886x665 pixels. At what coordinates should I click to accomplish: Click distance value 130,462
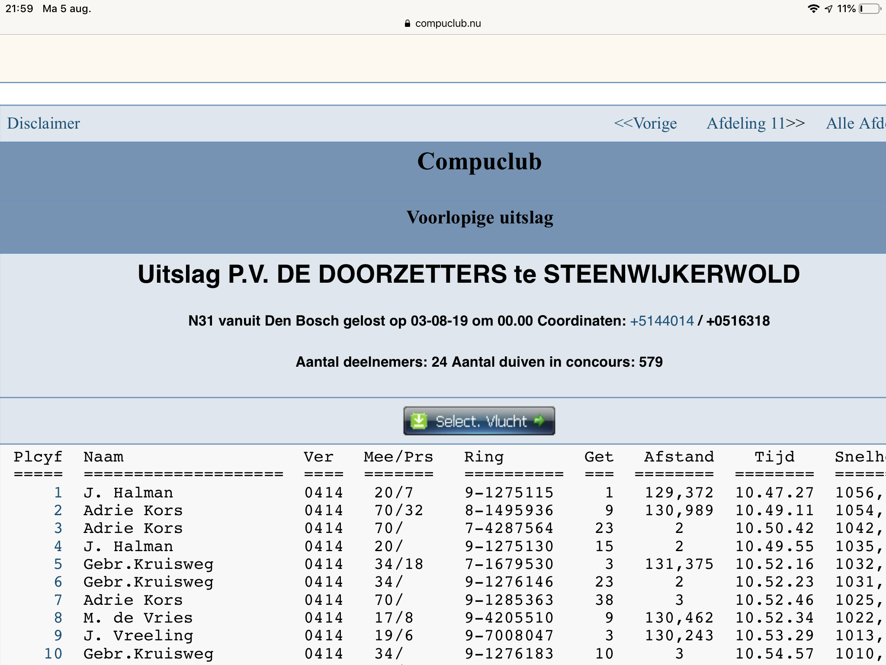pyautogui.click(x=679, y=618)
